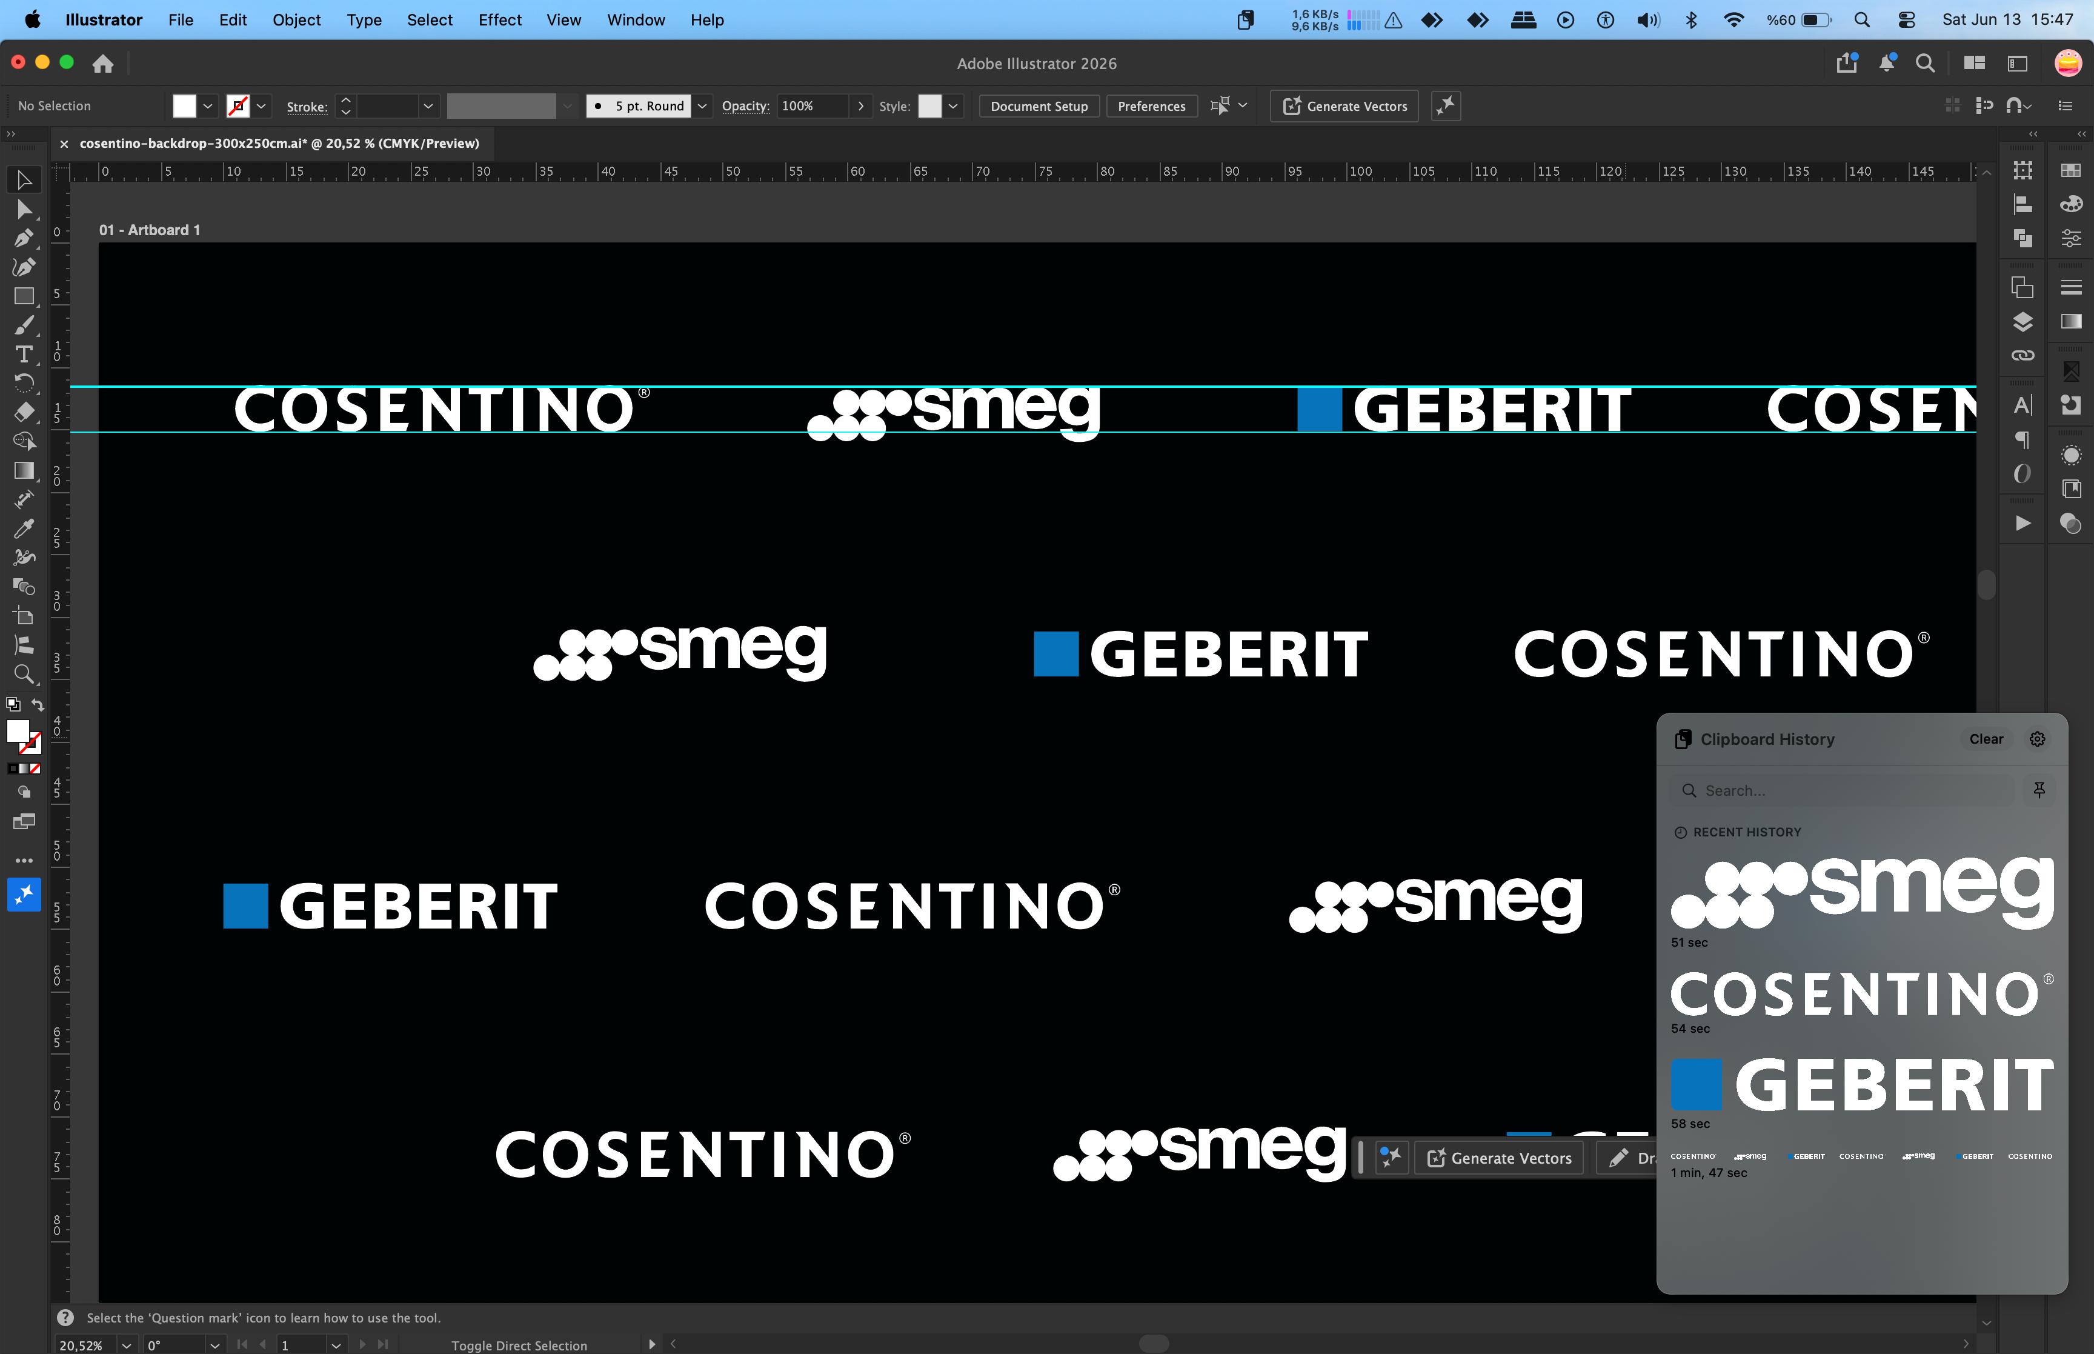2094x1354 pixels.
Task: Open the Layers panel
Action: [2023, 322]
